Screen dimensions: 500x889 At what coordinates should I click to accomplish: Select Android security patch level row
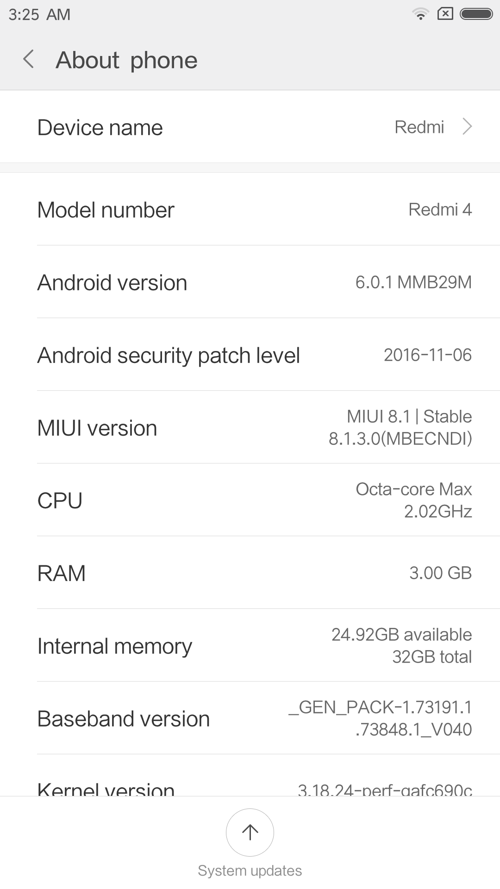tap(250, 355)
